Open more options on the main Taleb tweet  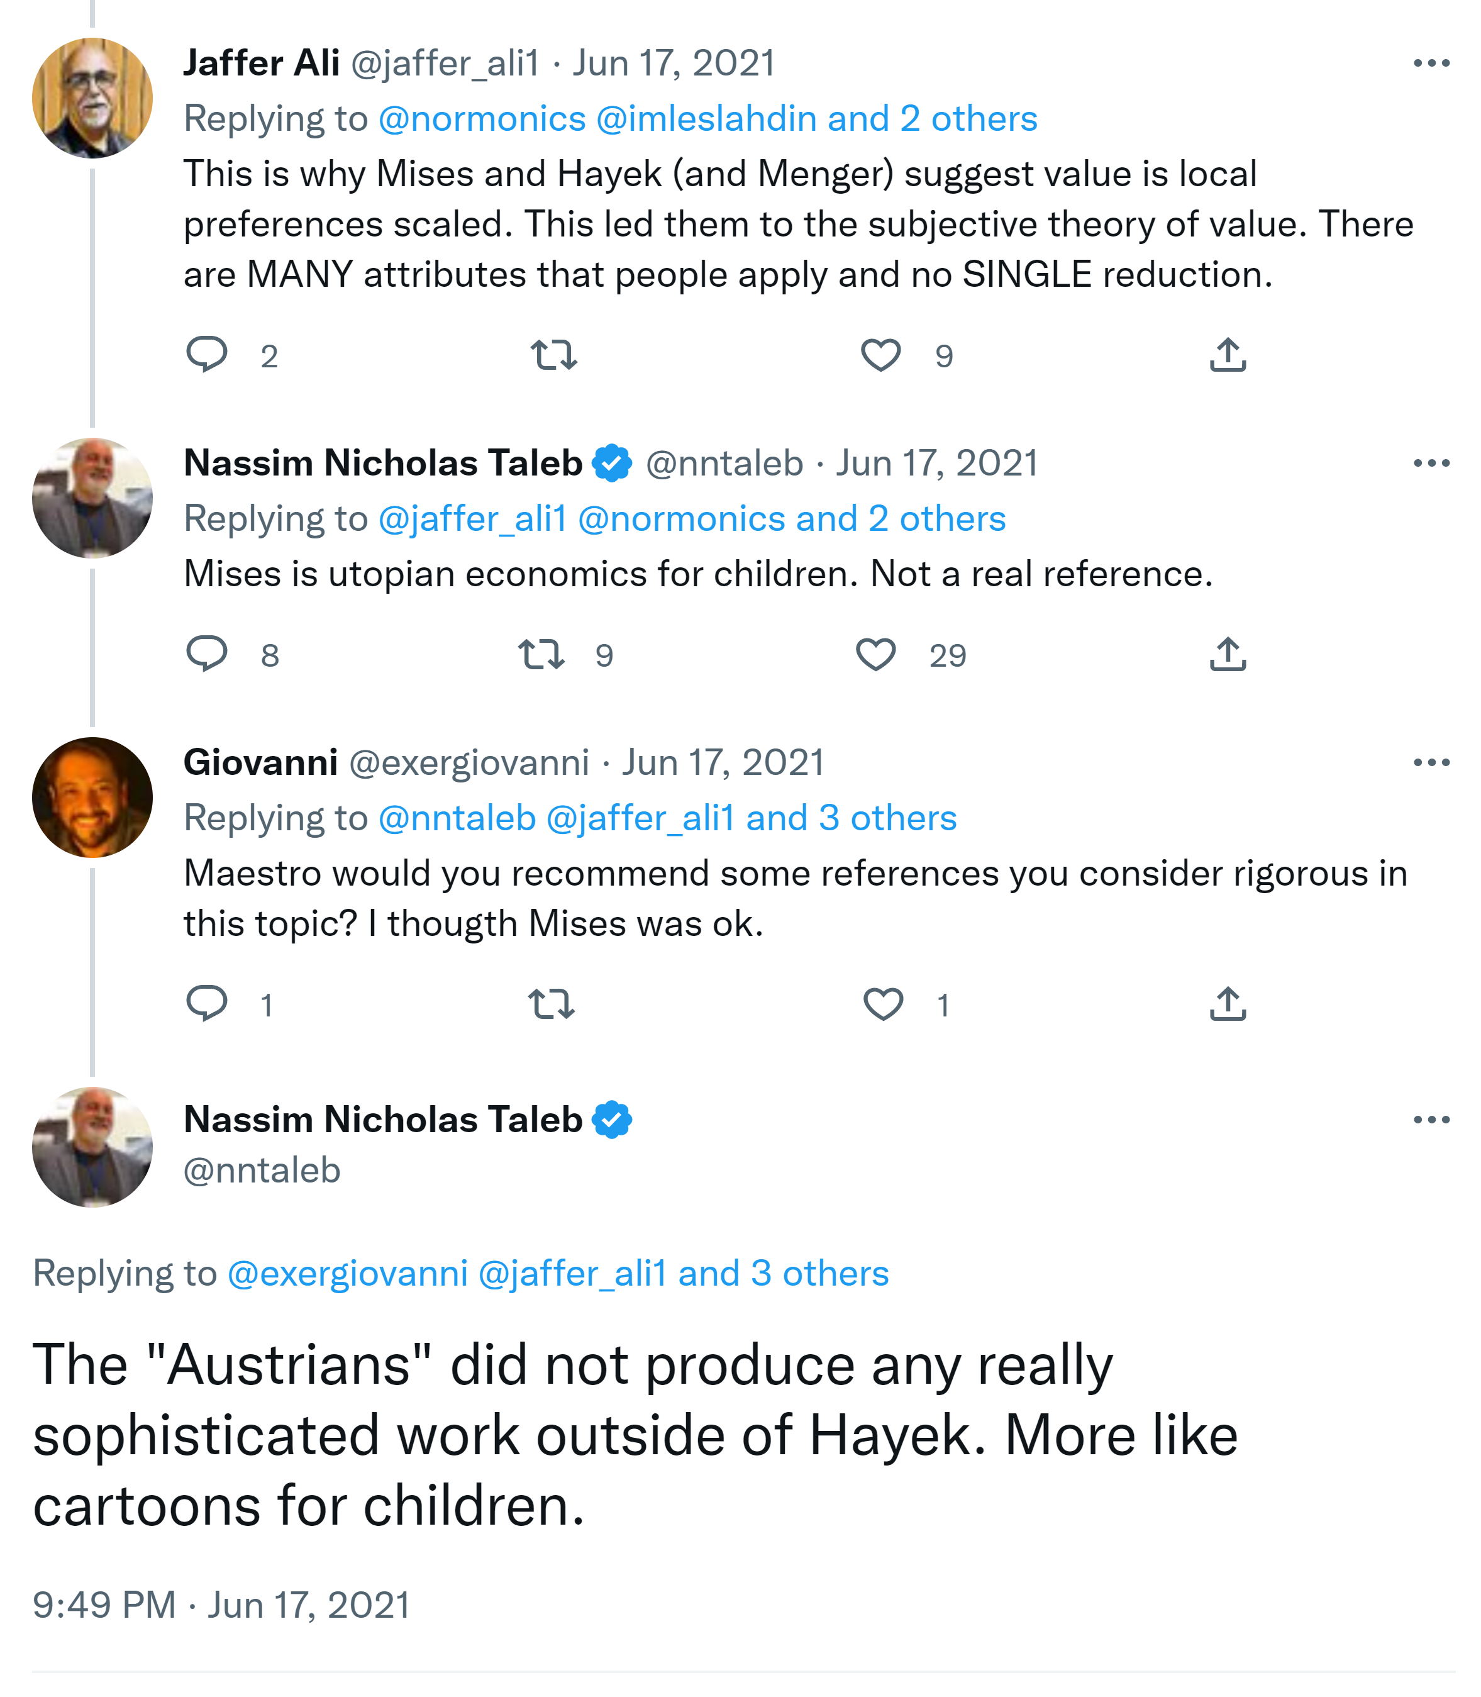[1431, 1120]
